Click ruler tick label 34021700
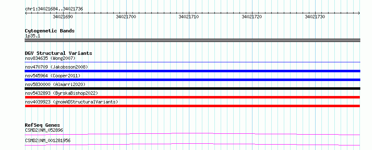Image resolution: width=372 pixels, height=150 pixels. 126,17
